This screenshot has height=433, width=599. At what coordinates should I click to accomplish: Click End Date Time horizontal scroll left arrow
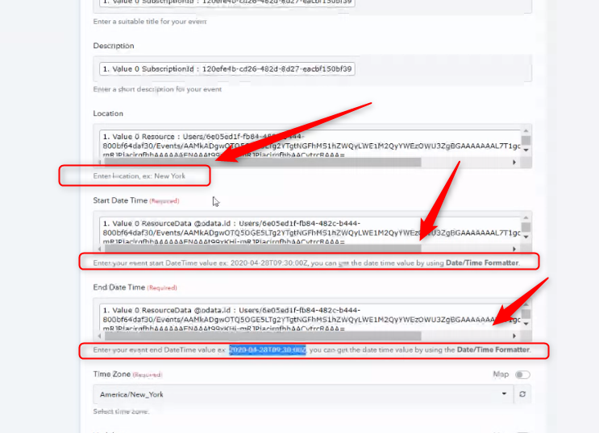[x=100, y=336]
